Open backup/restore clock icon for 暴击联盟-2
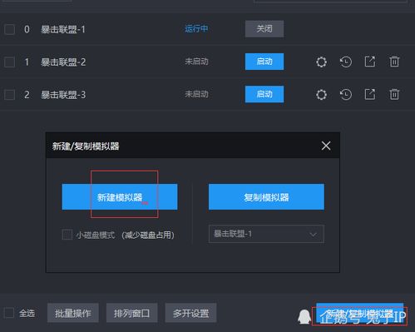 (x=346, y=62)
